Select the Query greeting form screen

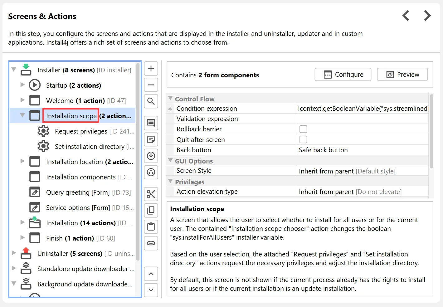tap(78, 192)
